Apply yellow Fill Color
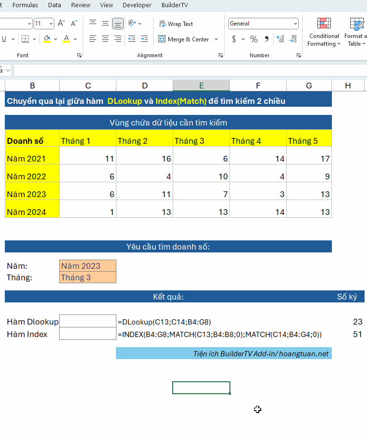Screen dimensions: 367x438 47,39
